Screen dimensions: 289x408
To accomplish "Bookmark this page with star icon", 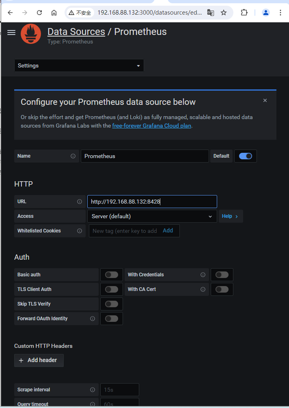I will [x=224, y=13].
